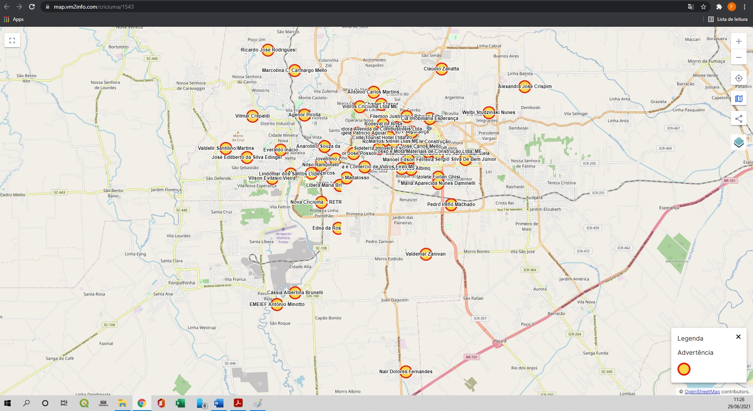The width and height of the screenshot is (753, 411).
Task: Open Lista de leitura reading list
Action: [x=728, y=19]
